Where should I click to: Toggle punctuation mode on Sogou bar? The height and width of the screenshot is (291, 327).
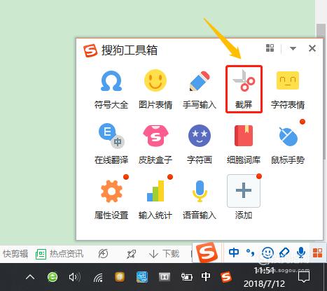[250, 253]
